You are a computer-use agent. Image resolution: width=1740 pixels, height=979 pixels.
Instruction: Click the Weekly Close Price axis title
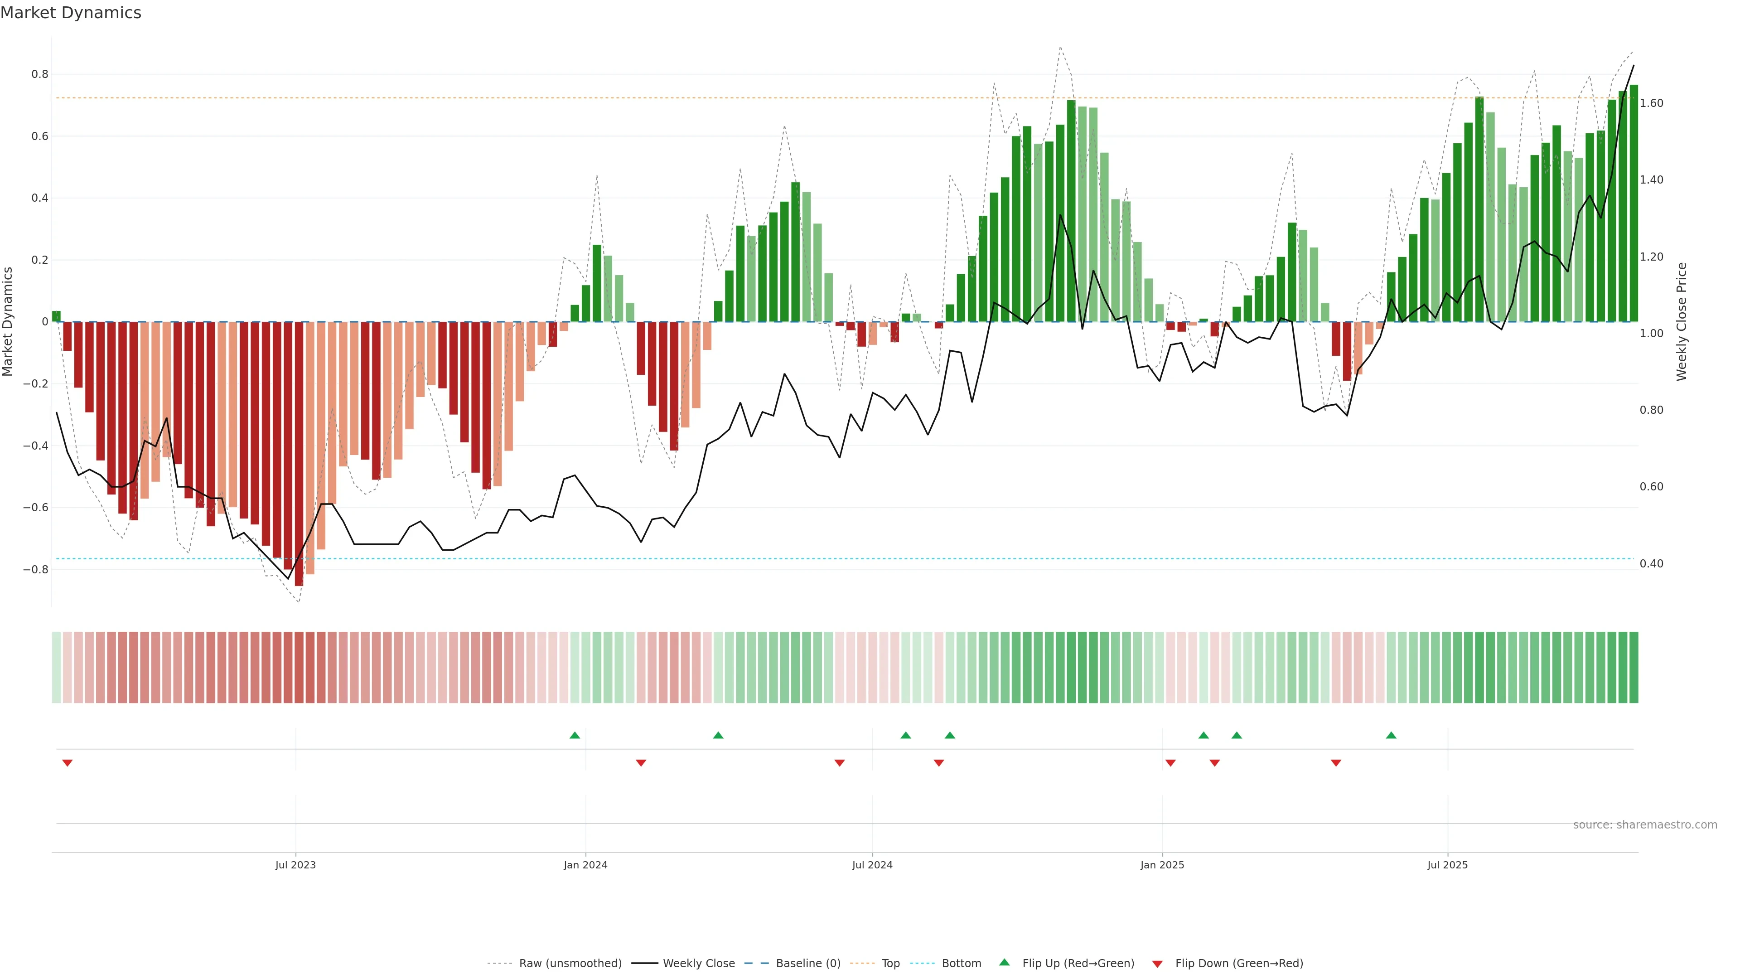(x=1681, y=322)
